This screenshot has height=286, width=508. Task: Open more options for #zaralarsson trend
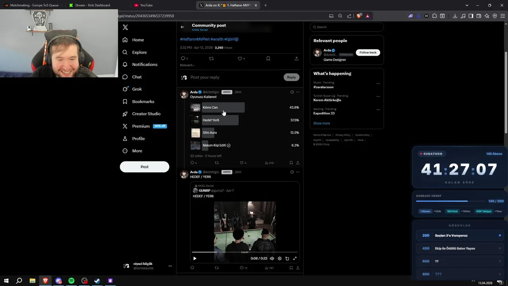tap(378, 84)
